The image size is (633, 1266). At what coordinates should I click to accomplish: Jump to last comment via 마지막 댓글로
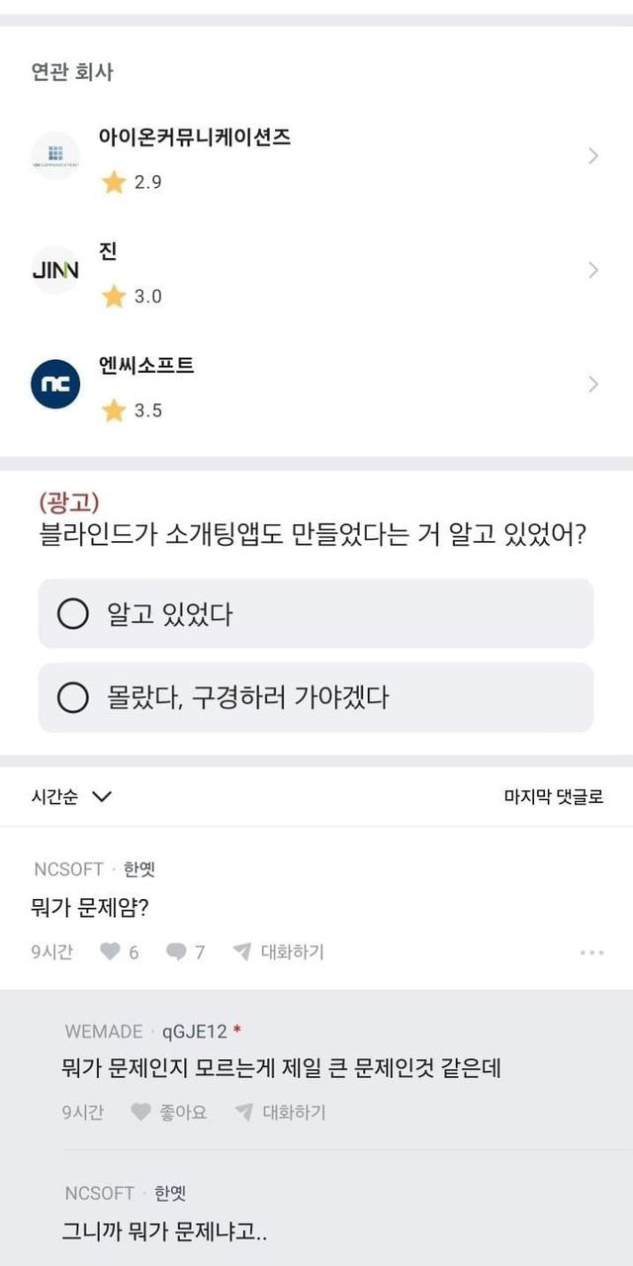pos(553,797)
